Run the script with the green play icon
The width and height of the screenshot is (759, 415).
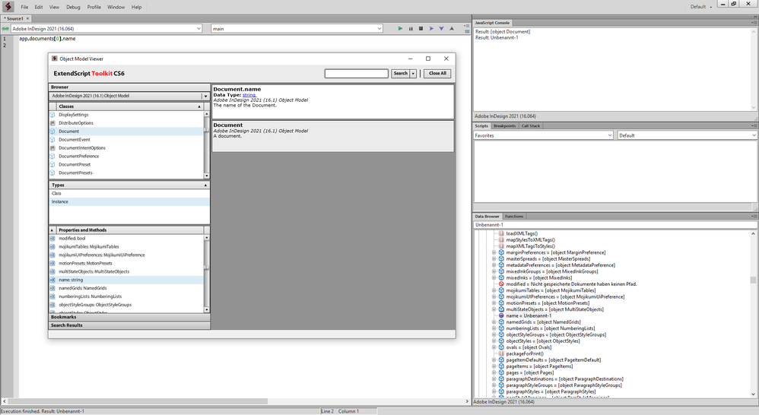click(400, 29)
